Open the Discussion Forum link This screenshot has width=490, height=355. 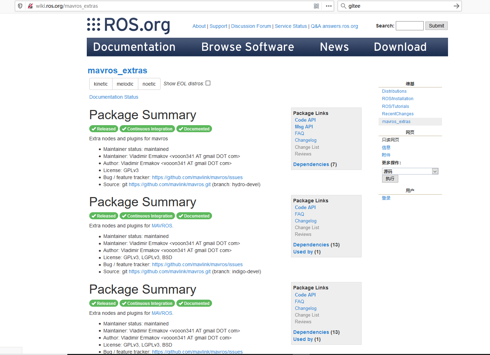coord(251,26)
